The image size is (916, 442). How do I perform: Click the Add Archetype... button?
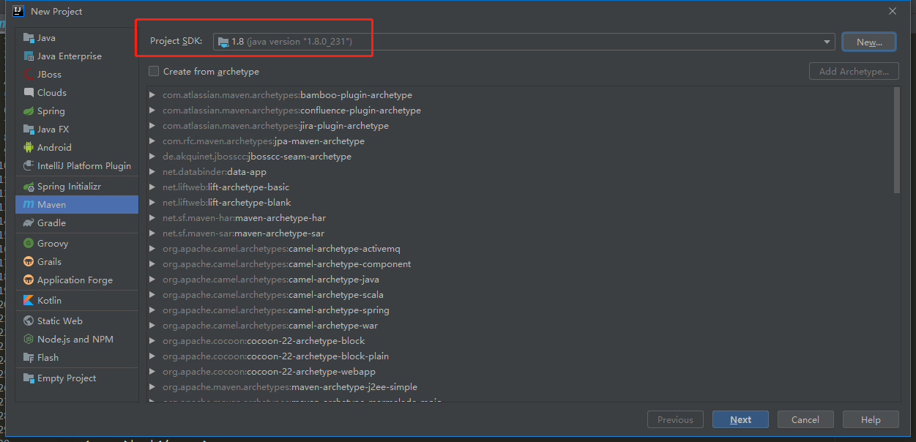point(854,71)
